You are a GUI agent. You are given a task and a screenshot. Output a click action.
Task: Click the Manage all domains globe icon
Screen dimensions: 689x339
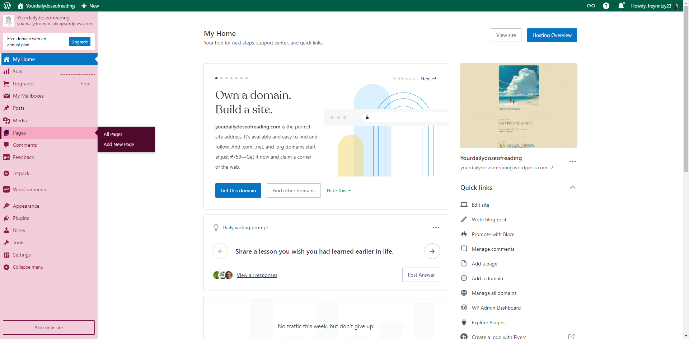click(464, 293)
